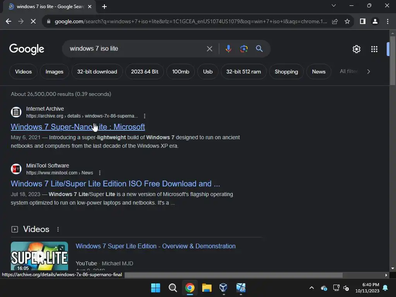Select the 100mb filter chip

coord(181,72)
